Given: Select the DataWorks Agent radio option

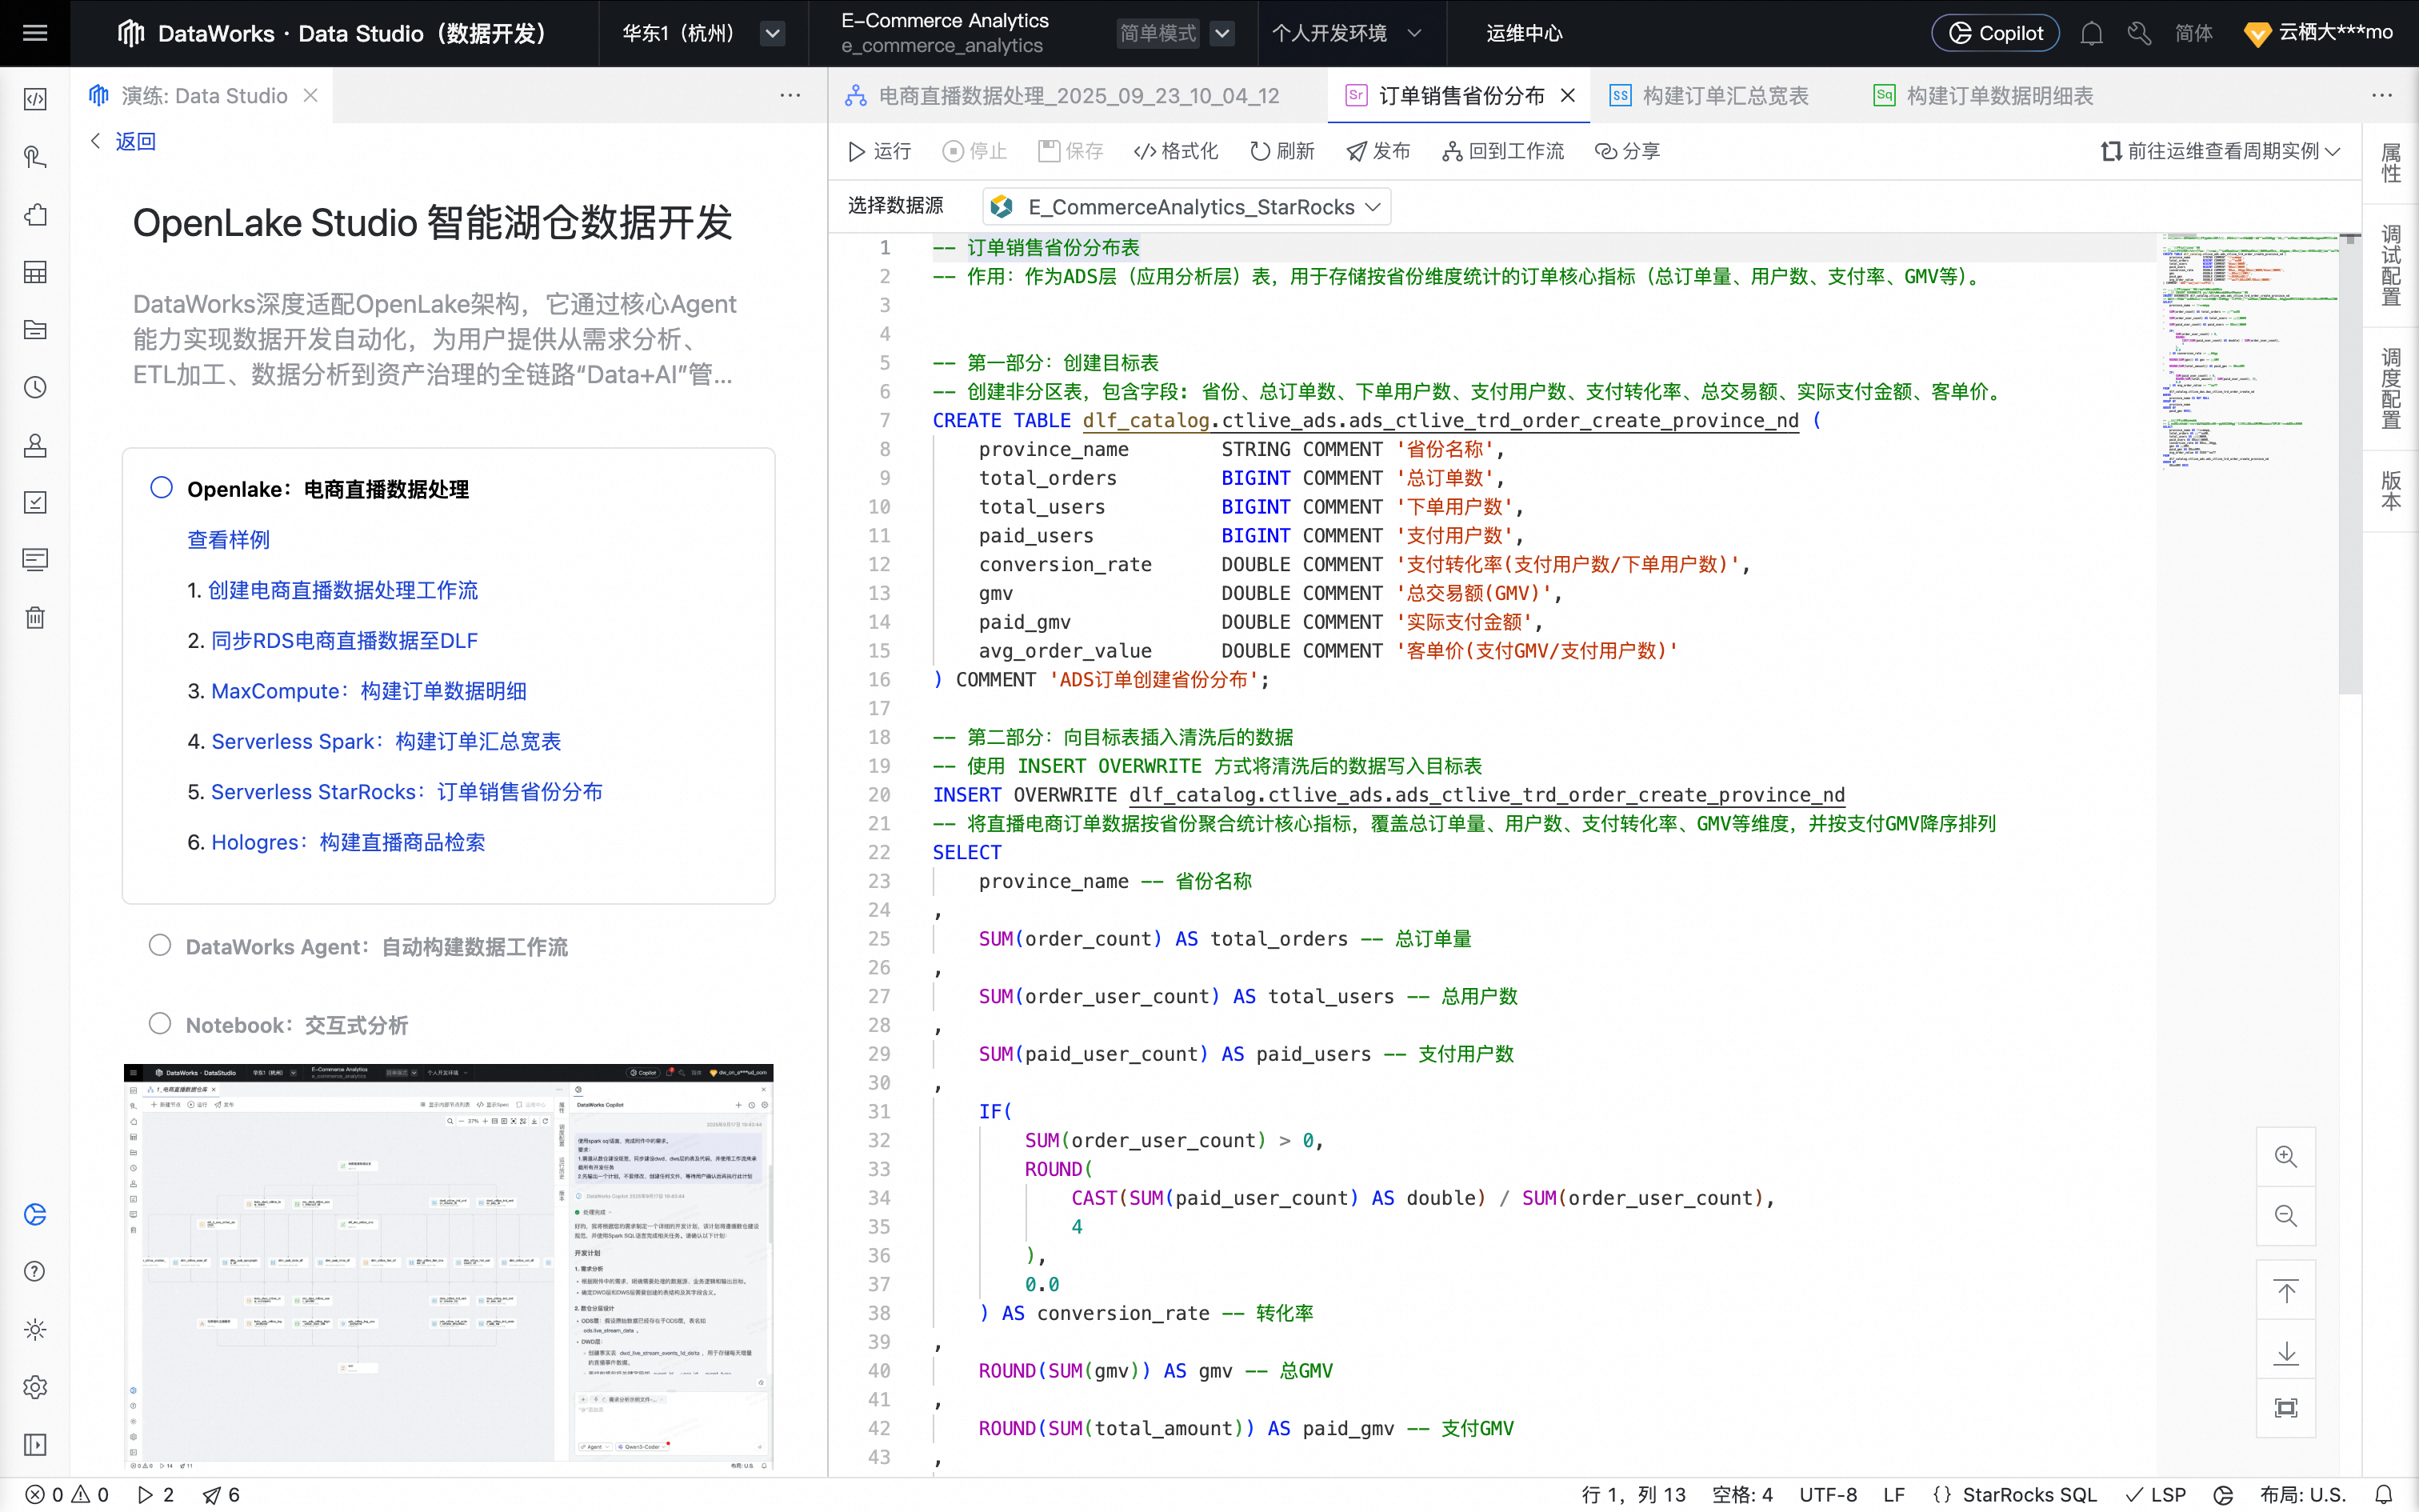Looking at the screenshot, I should tap(160, 946).
